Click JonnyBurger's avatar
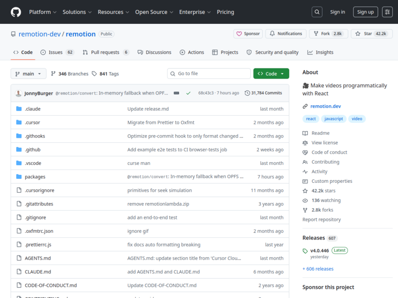Screen dimensions: 398x298 pos(18,93)
